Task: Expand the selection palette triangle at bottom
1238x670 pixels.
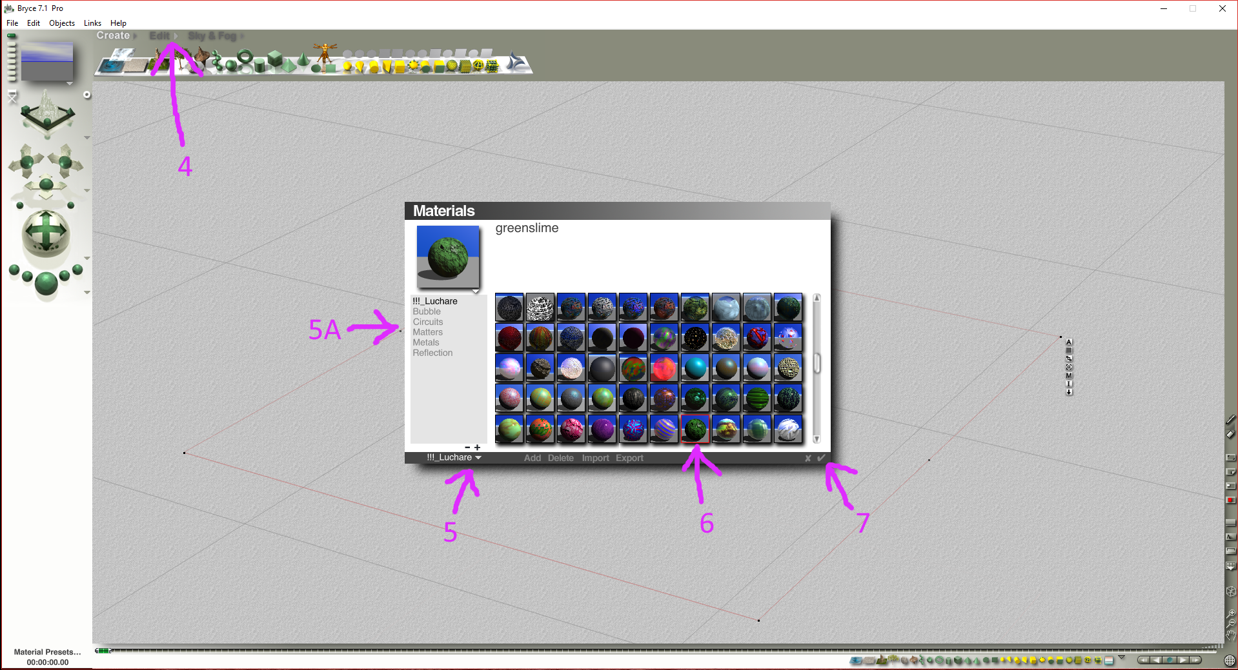Action: [1121, 658]
